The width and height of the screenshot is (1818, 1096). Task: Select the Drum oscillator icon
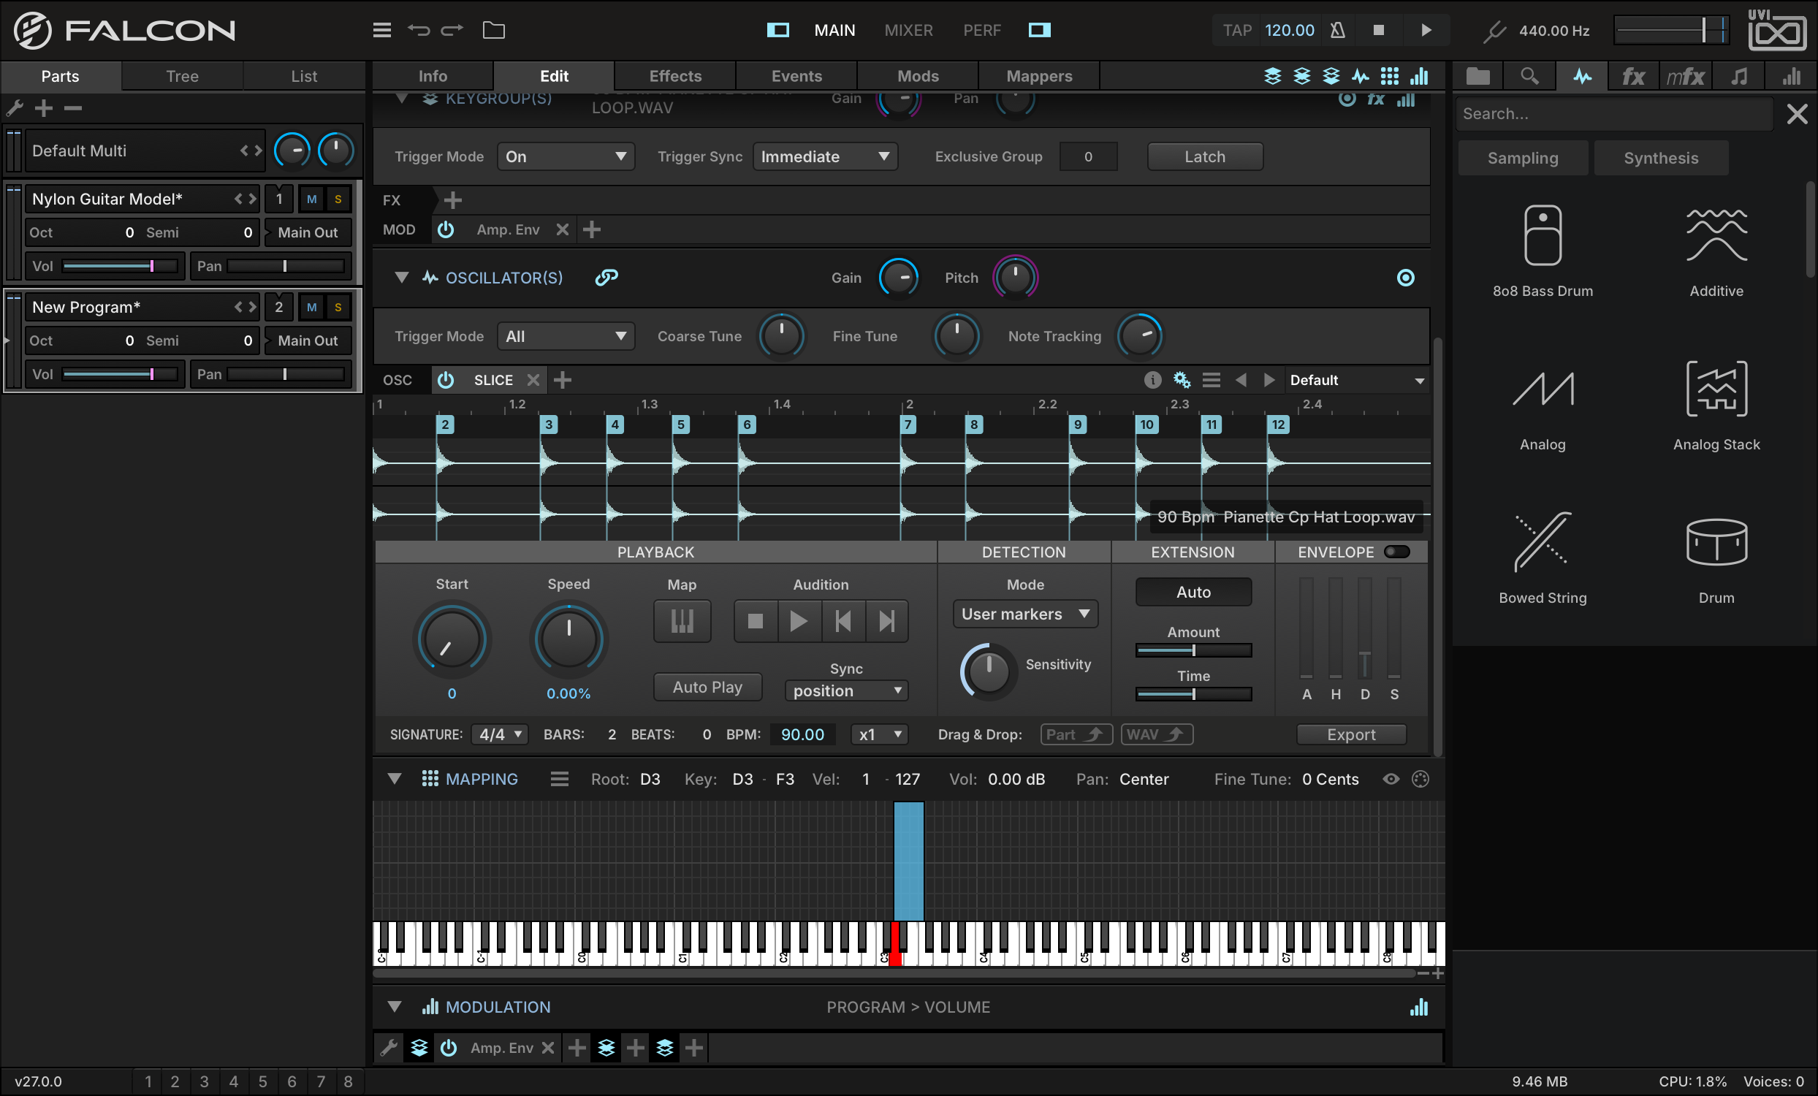click(x=1716, y=541)
